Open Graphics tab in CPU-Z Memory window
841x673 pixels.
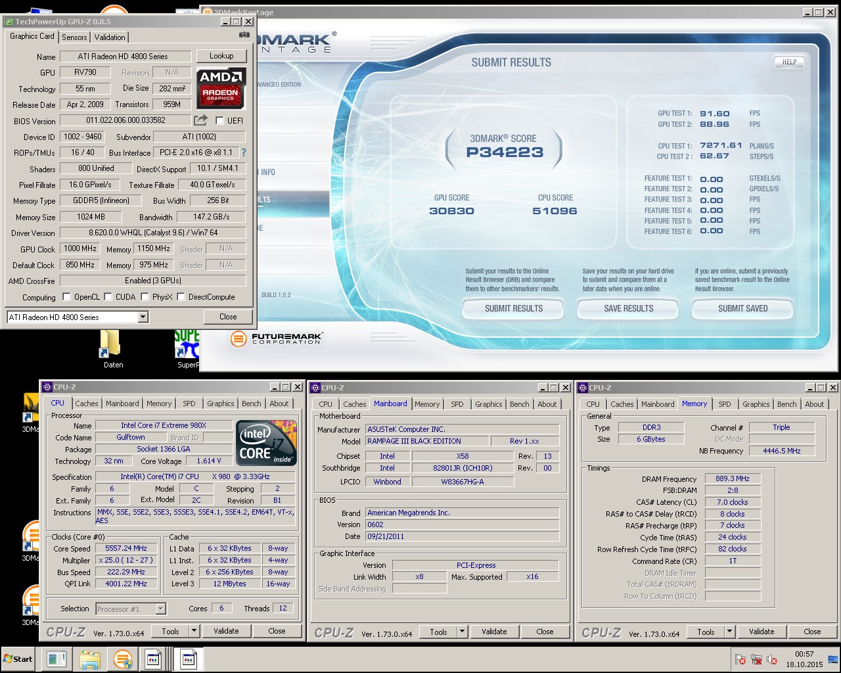(x=756, y=404)
